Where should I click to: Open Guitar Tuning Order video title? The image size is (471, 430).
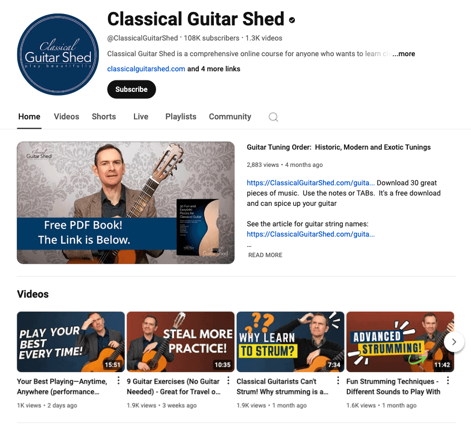339,147
